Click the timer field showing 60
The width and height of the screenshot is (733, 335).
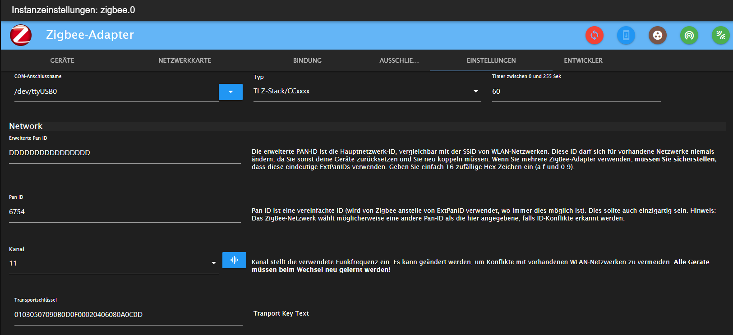pyautogui.click(x=576, y=92)
